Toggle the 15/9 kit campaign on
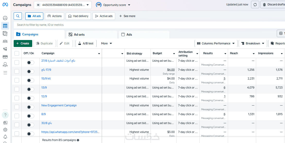This screenshot has width=285, height=143. 30,80
